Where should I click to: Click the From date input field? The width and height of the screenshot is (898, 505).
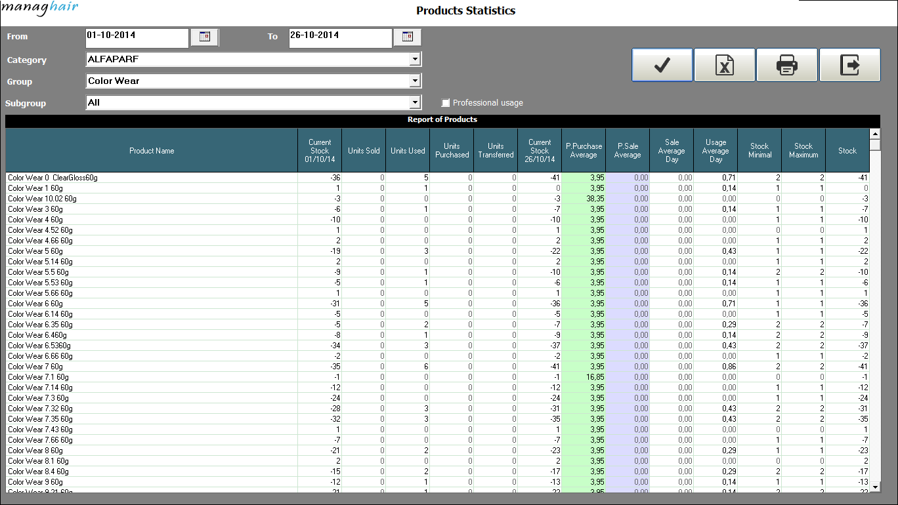tap(137, 37)
